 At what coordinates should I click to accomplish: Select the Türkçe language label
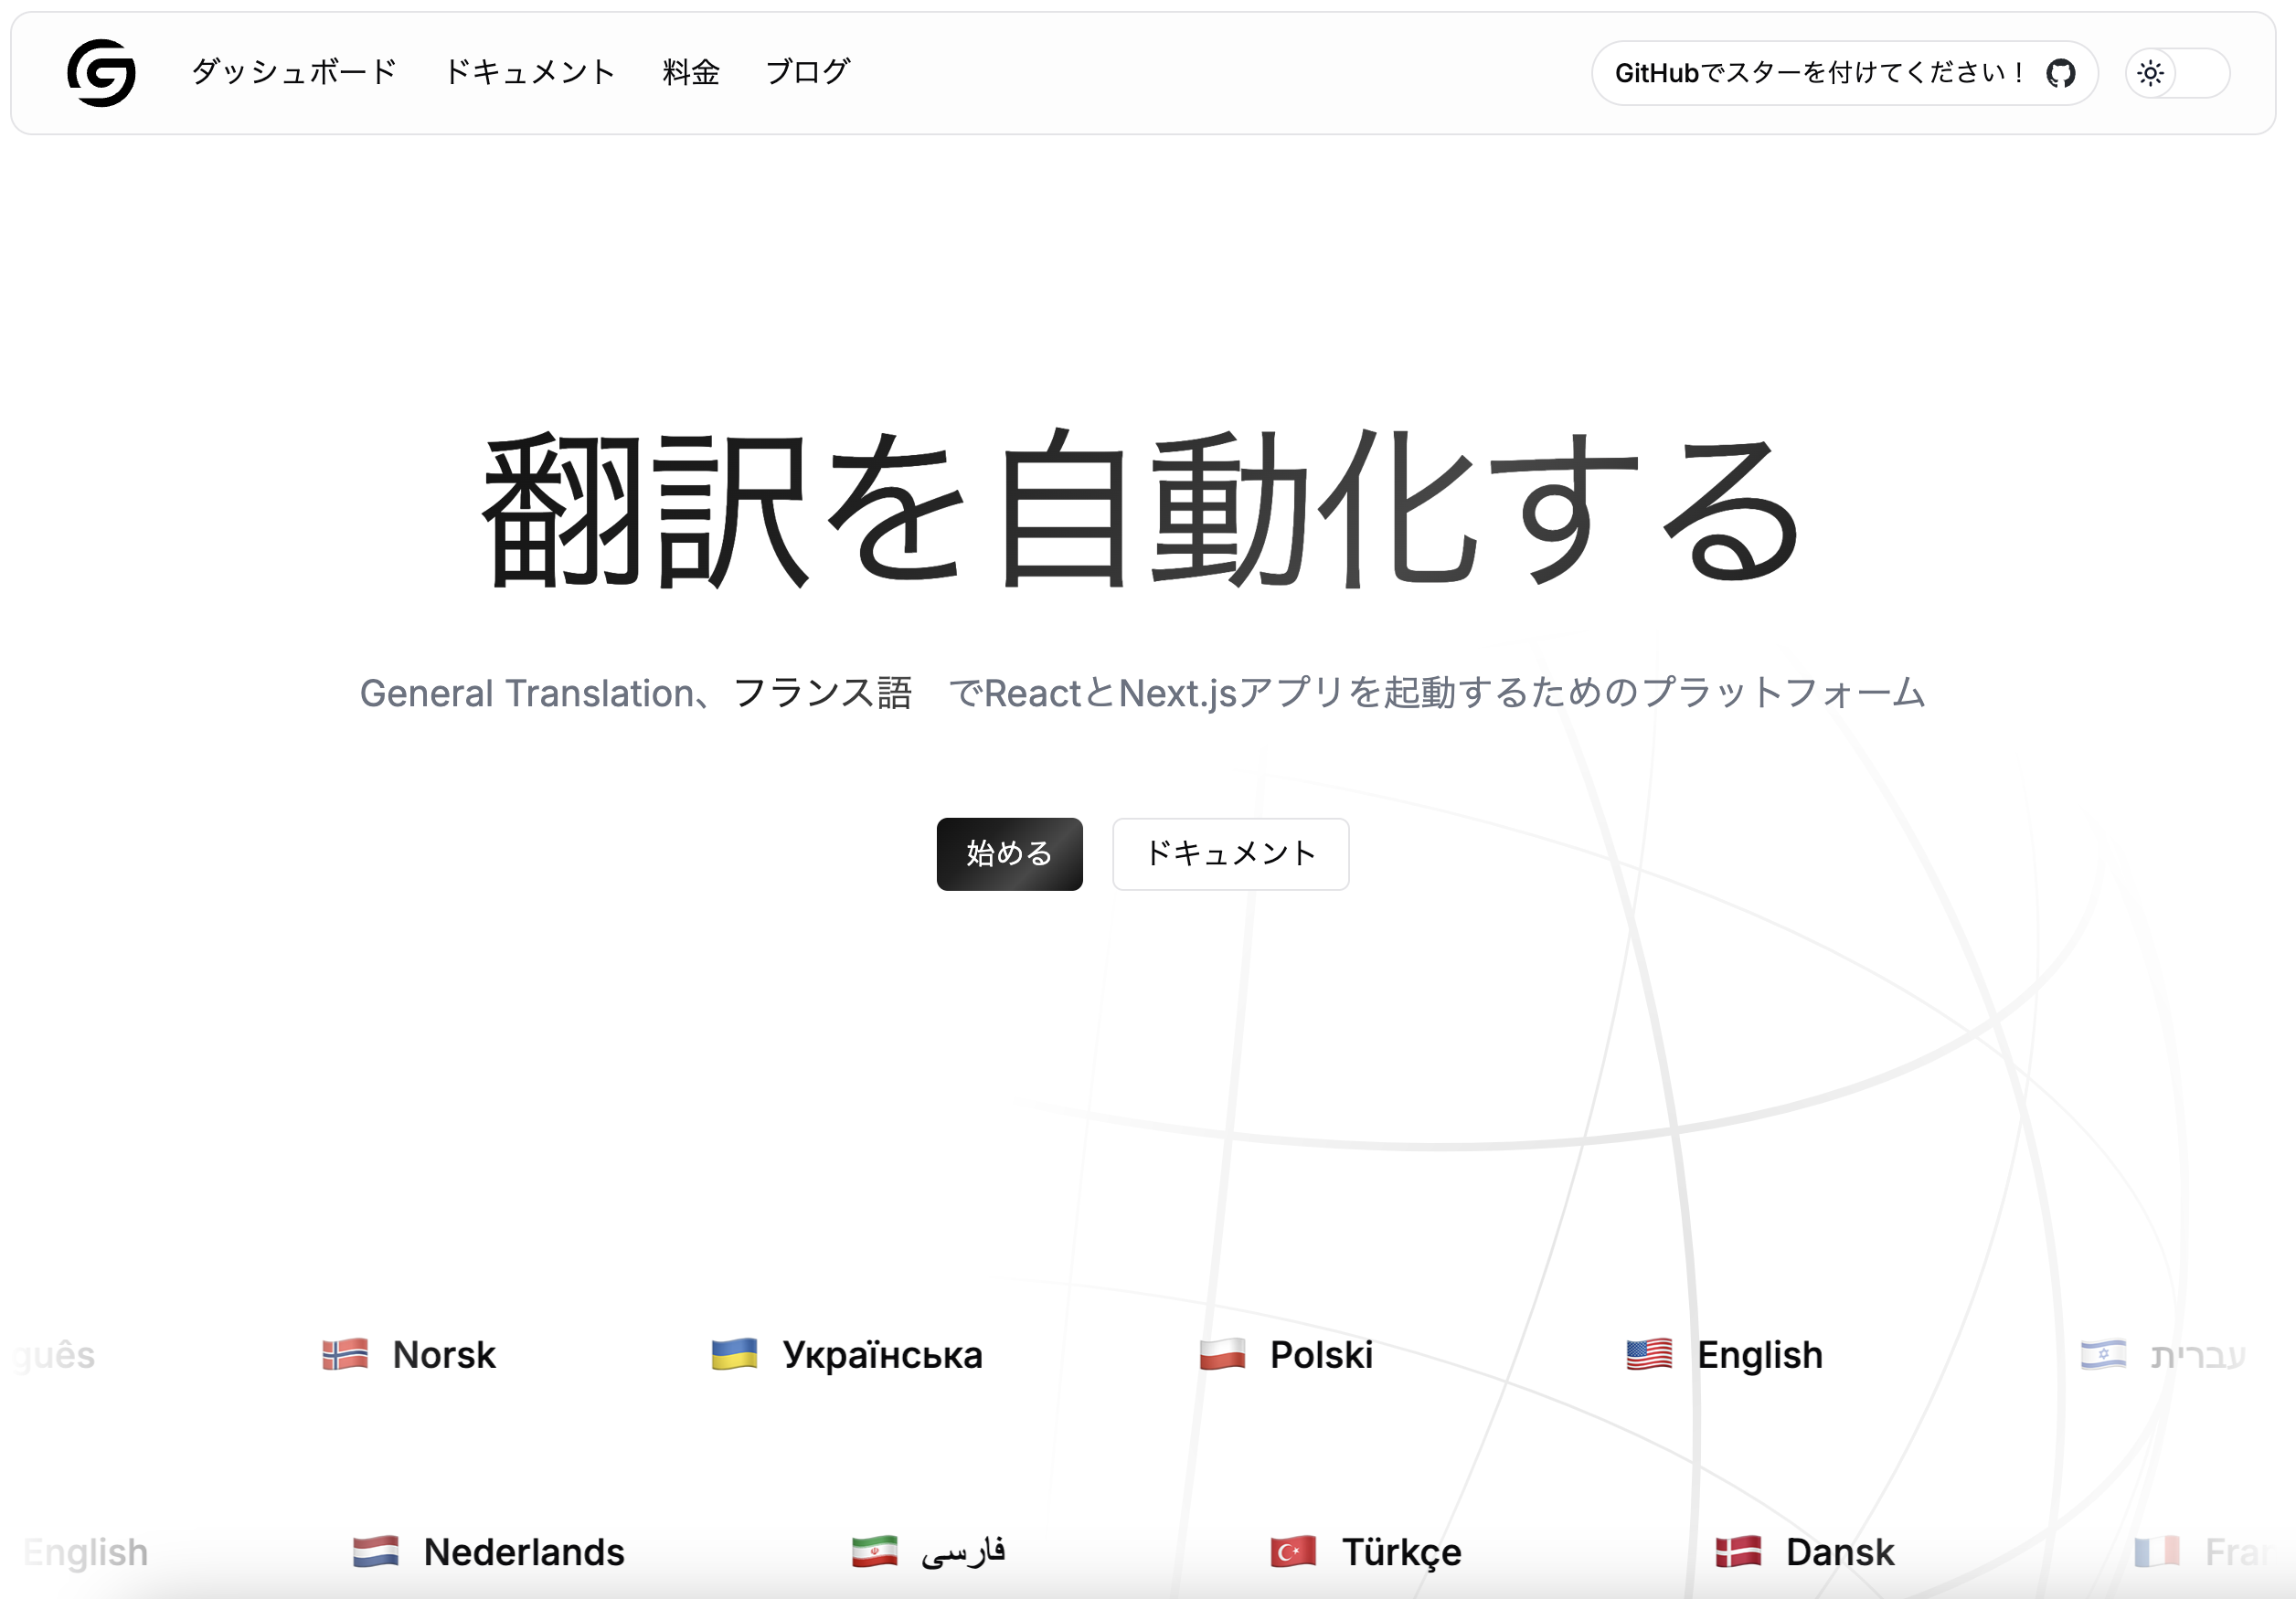coord(1401,1552)
